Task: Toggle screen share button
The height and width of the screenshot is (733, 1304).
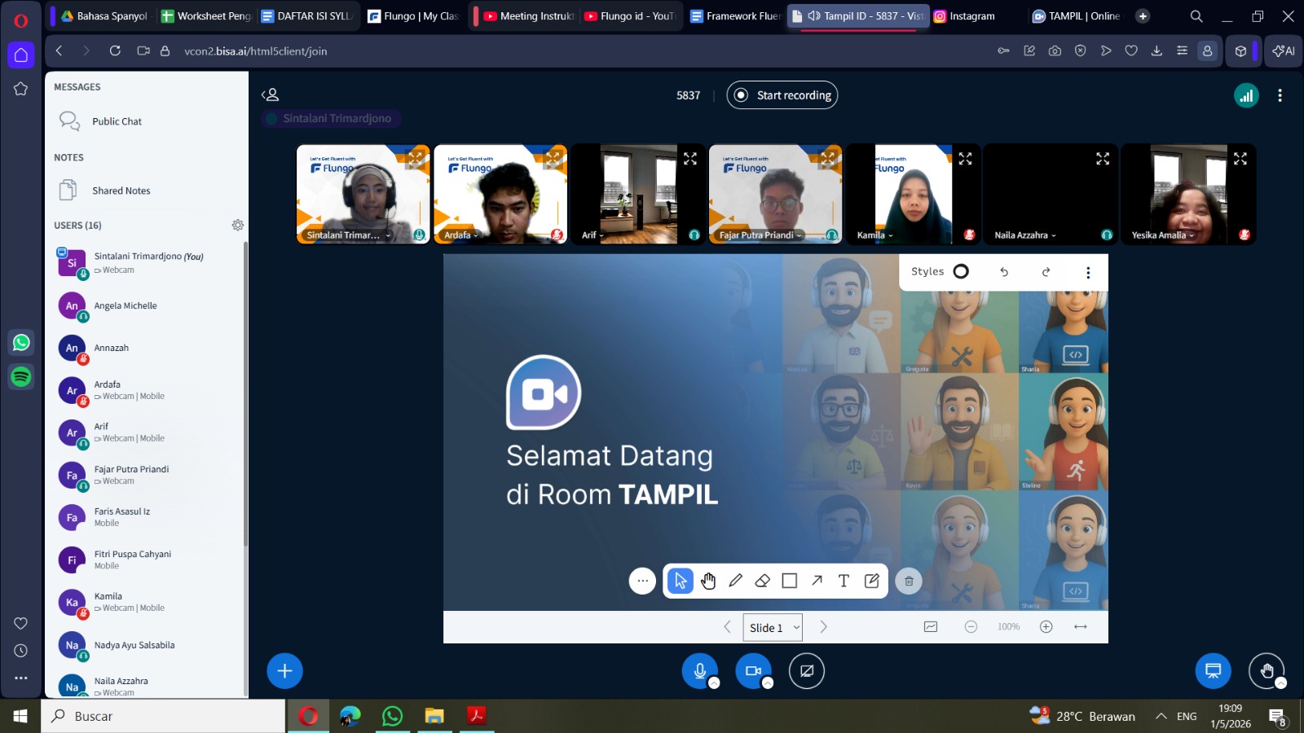Action: click(x=807, y=671)
